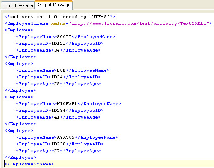The image size is (214, 168).
Task: Click the fiorano.com namespace URL text
Action: pyautogui.click(x=139, y=23)
